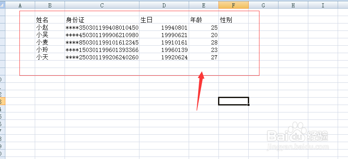
Task: Select the name cell 小赵
Action: click(x=50, y=27)
